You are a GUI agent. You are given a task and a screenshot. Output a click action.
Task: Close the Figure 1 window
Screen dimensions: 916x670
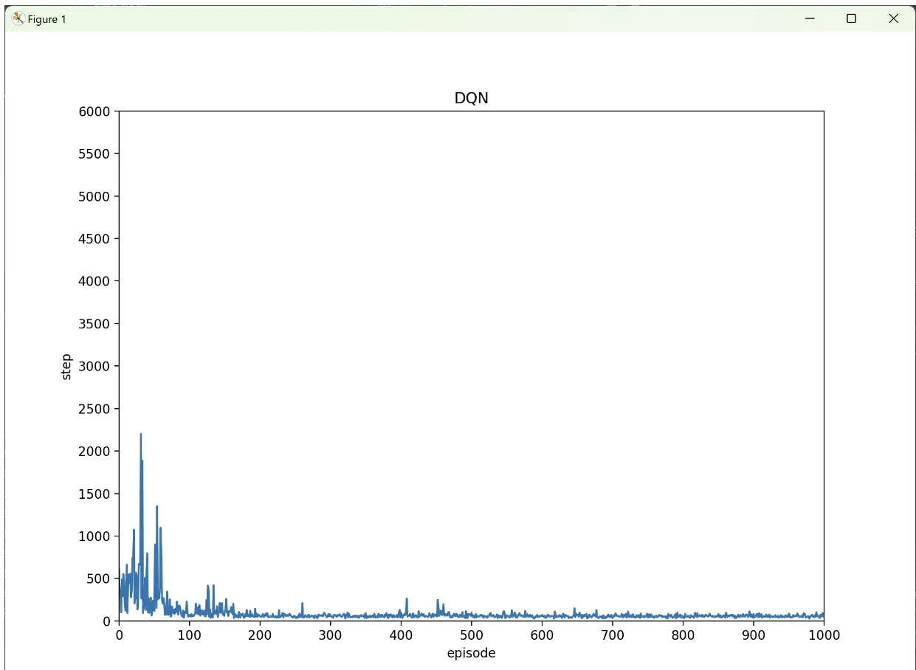[893, 18]
